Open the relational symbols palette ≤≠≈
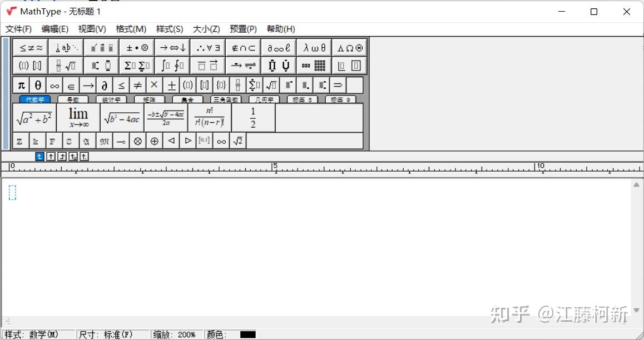The height and width of the screenshot is (340, 644). (x=31, y=48)
